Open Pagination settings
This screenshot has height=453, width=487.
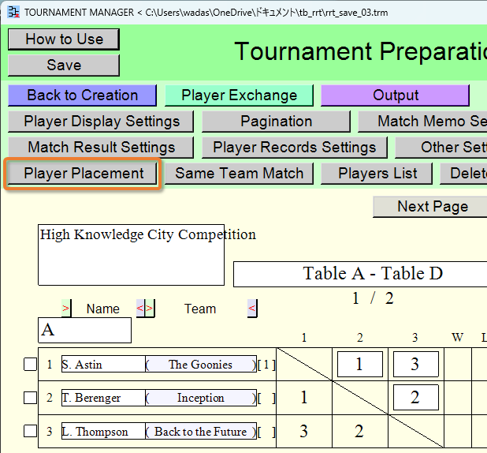276,122
